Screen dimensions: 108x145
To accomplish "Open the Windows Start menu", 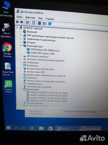I will [x=9, y=128].
